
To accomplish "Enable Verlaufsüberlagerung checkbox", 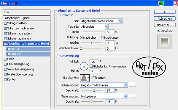I will click(5, 69).
